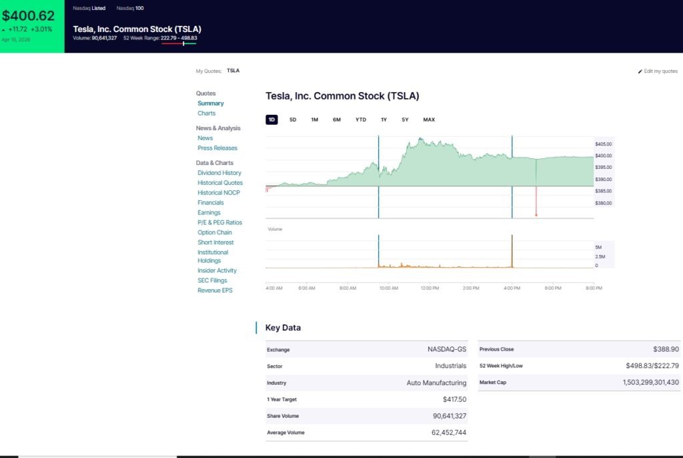View P/E & PEG Ratios
Viewport: 683px width, 458px height.
click(219, 222)
